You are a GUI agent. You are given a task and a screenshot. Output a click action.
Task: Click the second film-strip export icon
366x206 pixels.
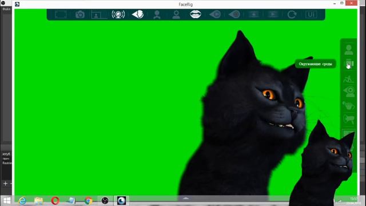273,14
